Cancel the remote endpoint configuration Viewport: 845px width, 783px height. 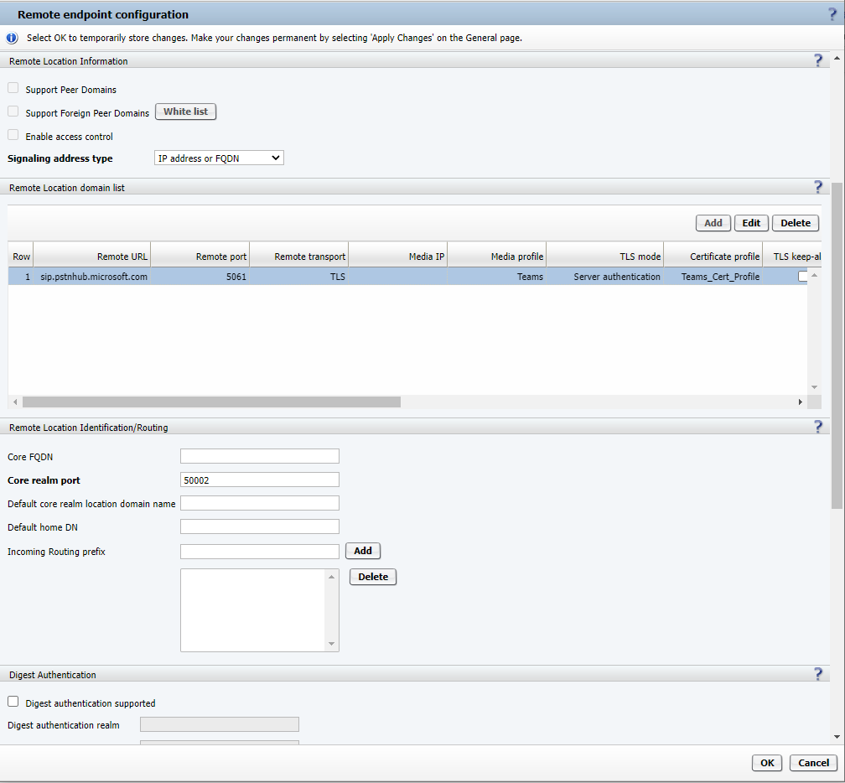pos(813,763)
